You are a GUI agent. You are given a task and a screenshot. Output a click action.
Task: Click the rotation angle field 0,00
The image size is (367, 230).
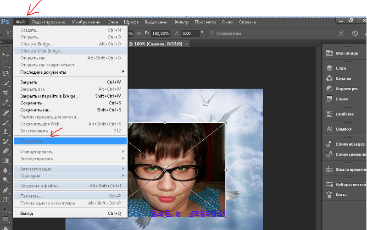190,33
